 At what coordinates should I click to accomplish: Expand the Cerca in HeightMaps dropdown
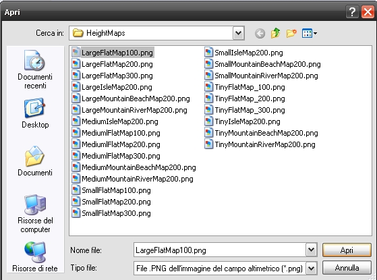pyautogui.click(x=238, y=33)
